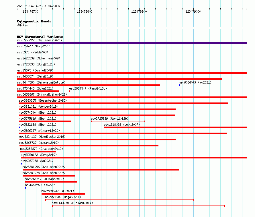Select the red bar under esv1318028
The height and width of the screenshot is (217, 255).
pos(175,127)
